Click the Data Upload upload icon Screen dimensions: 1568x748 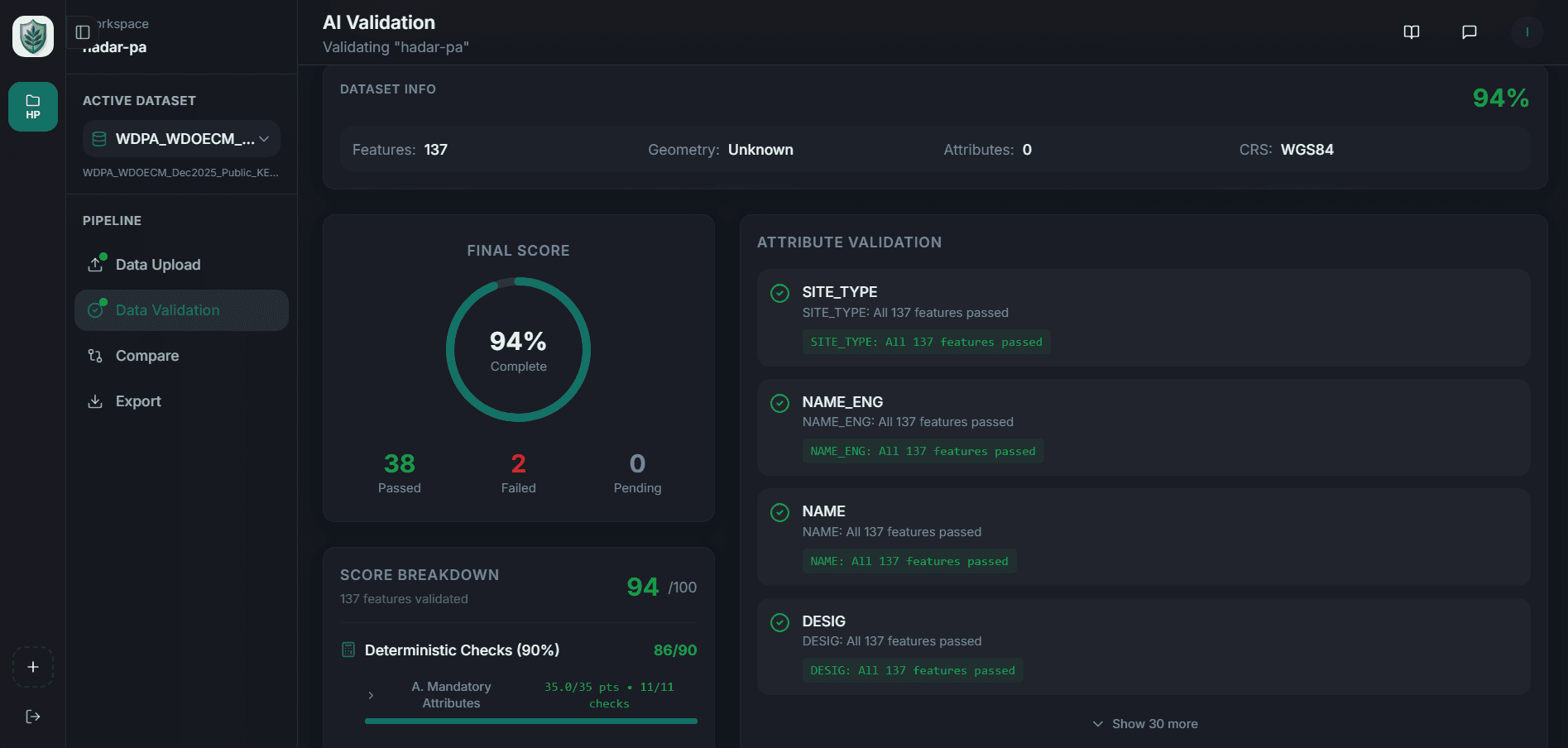[x=96, y=265]
